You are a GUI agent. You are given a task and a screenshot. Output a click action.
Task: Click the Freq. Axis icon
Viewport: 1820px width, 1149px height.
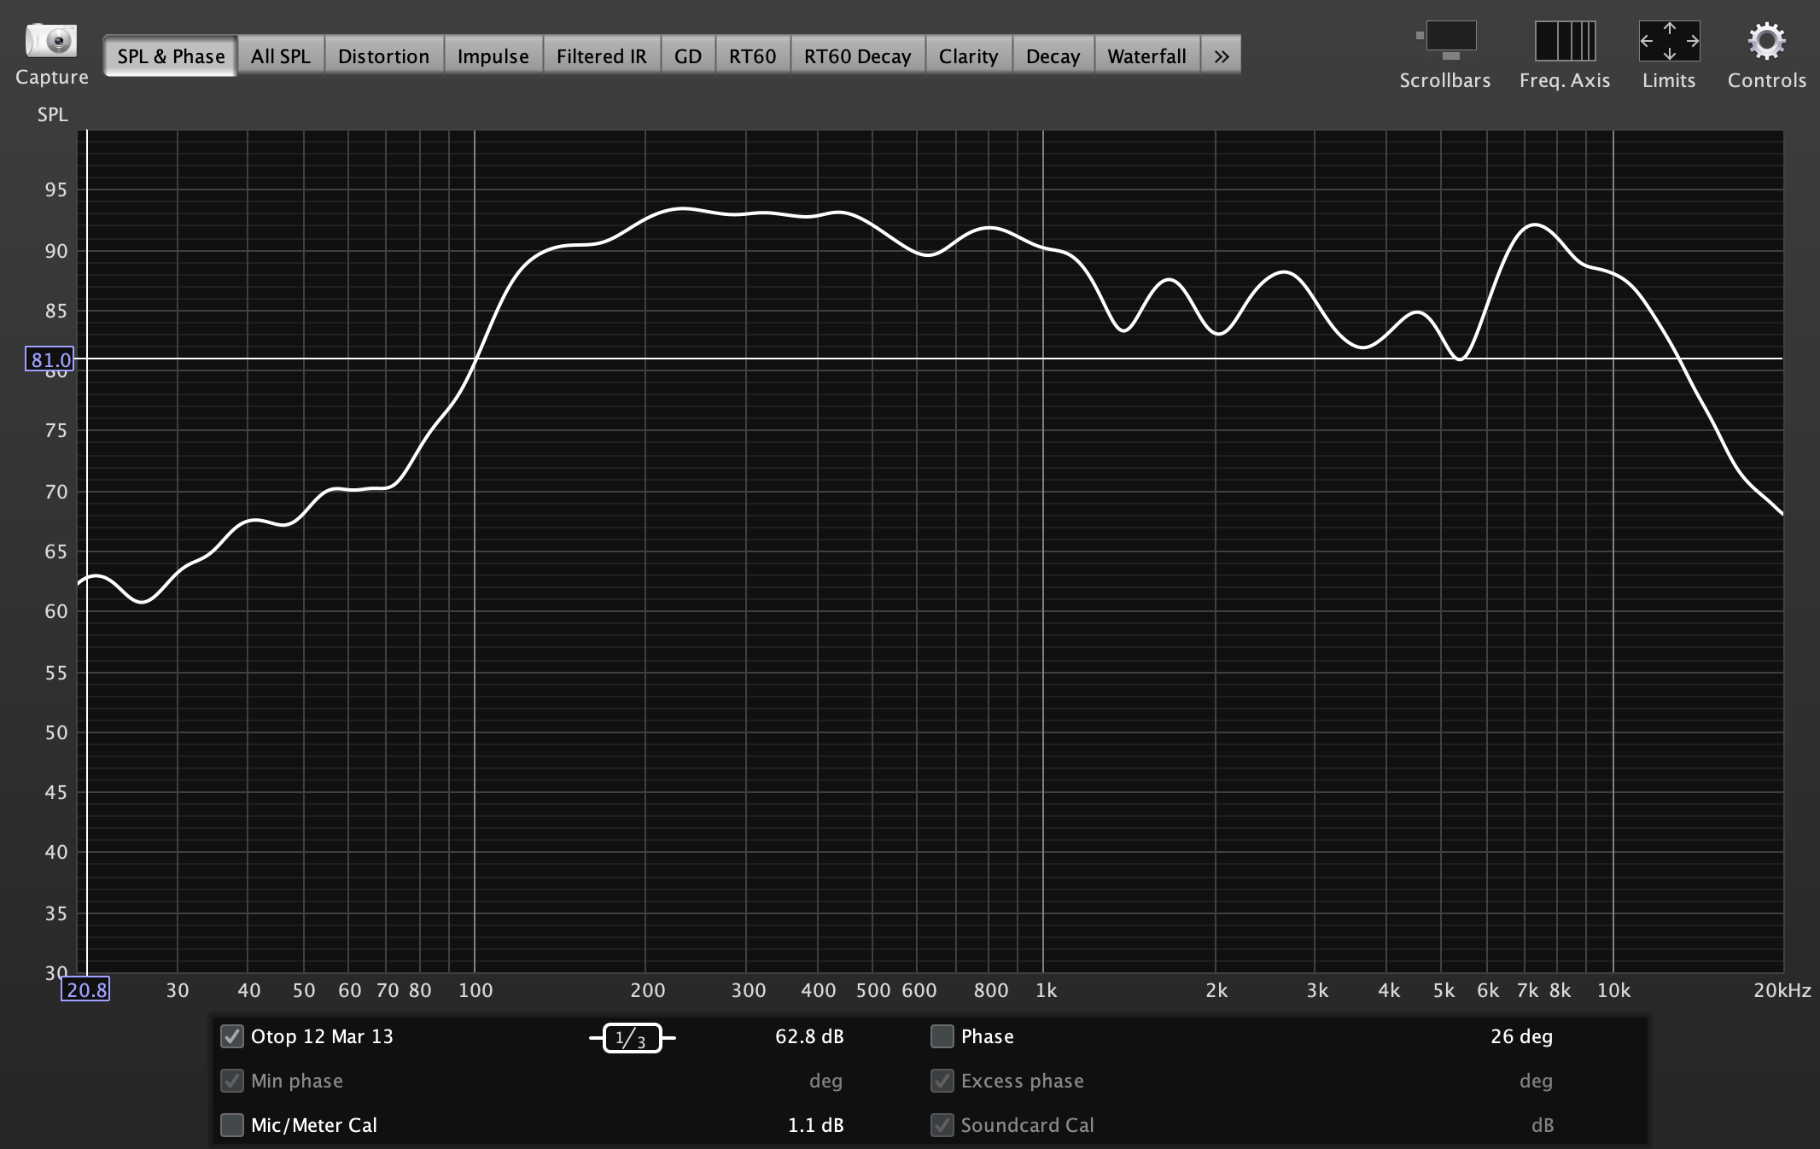[x=1565, y=41]
